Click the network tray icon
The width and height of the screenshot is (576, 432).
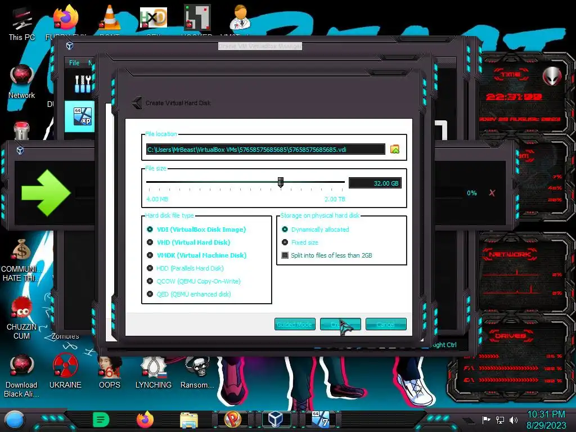pos(500,420)
